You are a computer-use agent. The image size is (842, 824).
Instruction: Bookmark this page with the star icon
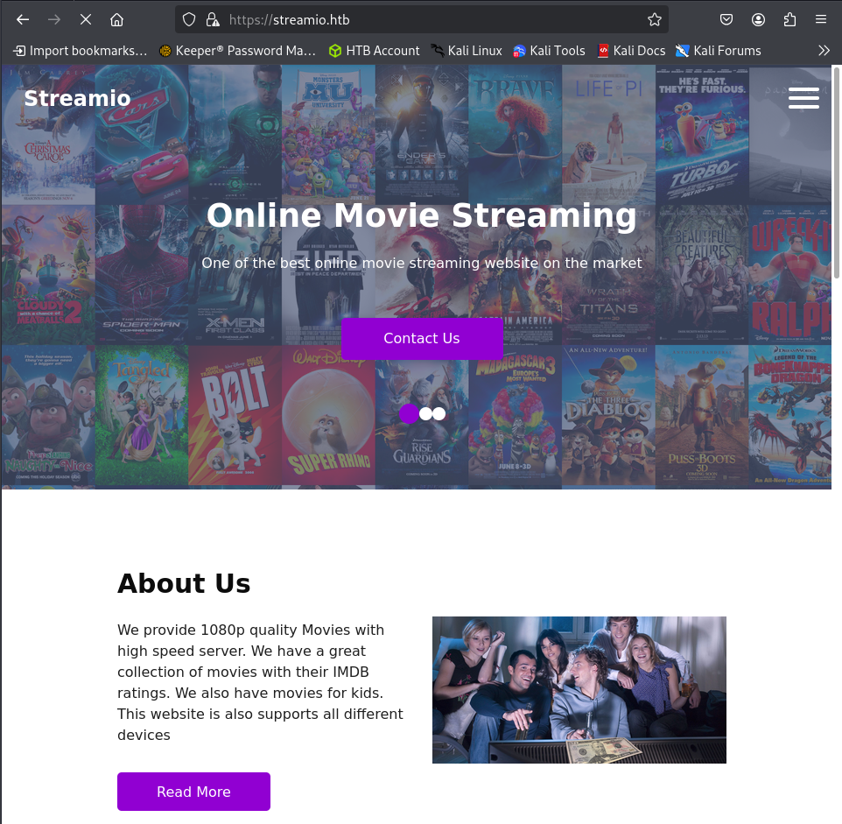pyautogui.click(x=654, y=19)
